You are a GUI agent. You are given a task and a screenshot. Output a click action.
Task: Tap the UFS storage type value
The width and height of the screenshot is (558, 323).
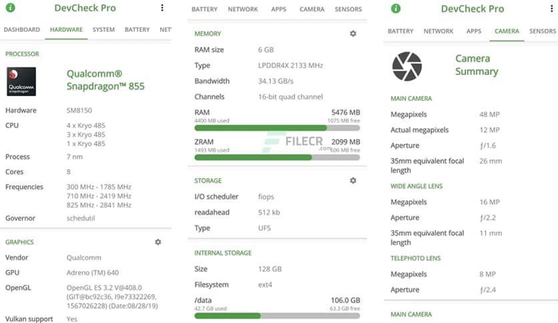(x=264, y=228)
